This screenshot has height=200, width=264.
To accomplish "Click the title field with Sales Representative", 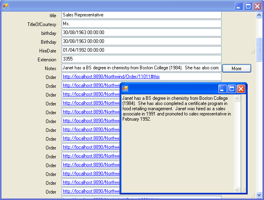I will pyautogui.click(x=141, y=15).
